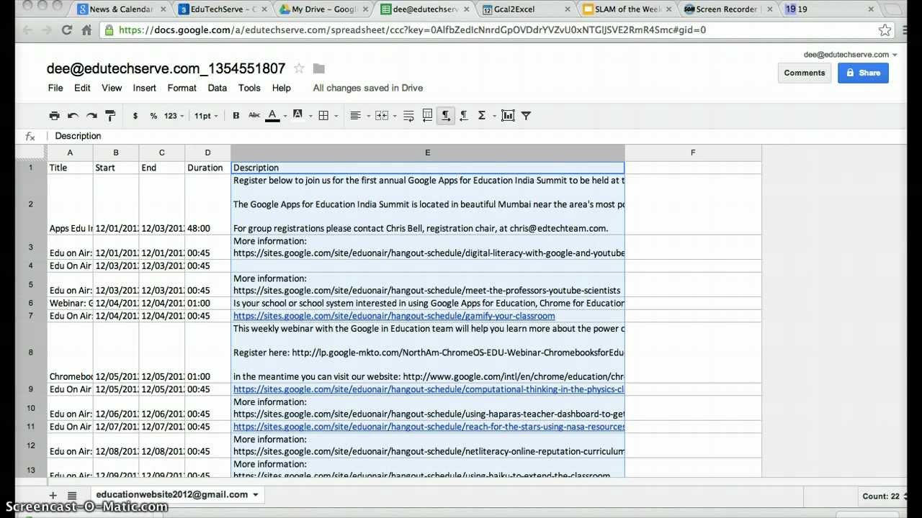Add a new sheet with plus icon
Viewport: 922px width, 518px height.
pos(53,496)
